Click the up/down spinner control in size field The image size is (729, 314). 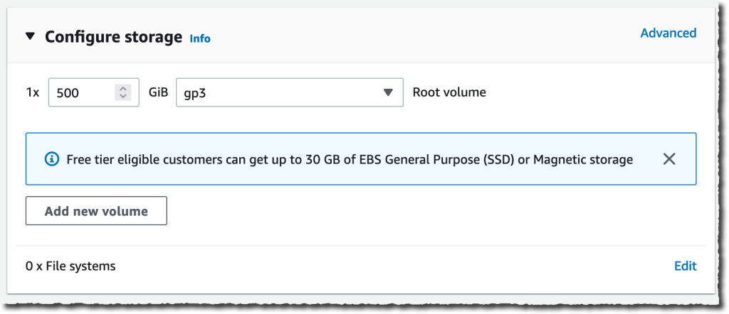point(122,92)
